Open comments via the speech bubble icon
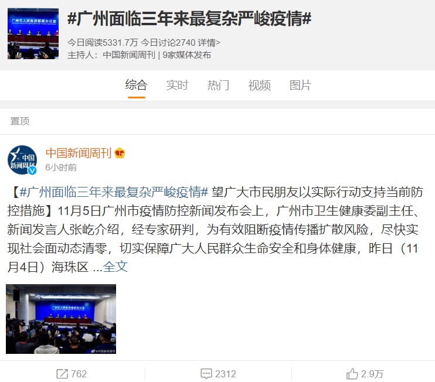Image resolution: width=435 pixels, height=382 pixels. click(206, 373)
